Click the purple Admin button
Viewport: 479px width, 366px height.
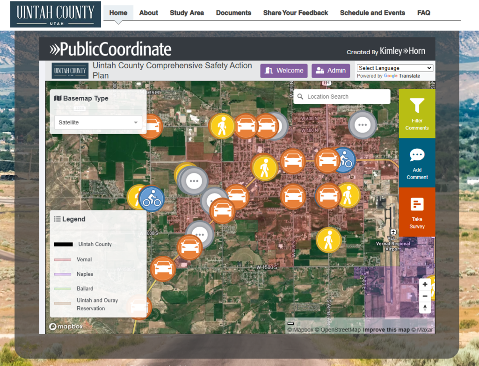point(331,71)
